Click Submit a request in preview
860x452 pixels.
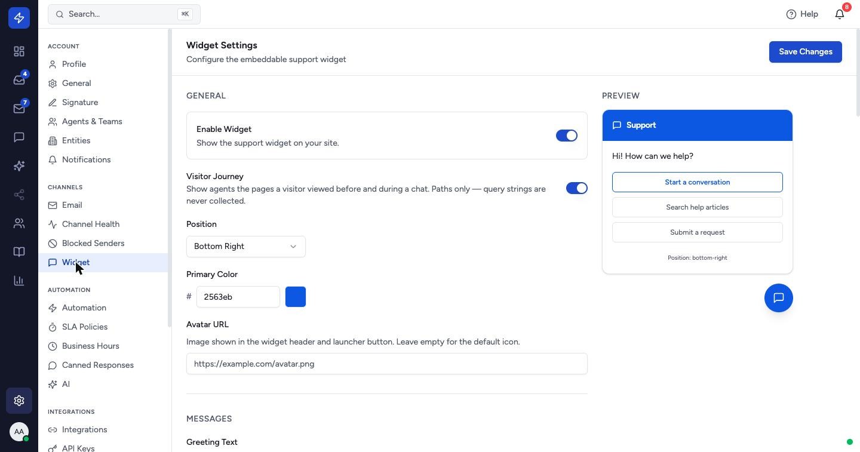(x=698, y=232)
